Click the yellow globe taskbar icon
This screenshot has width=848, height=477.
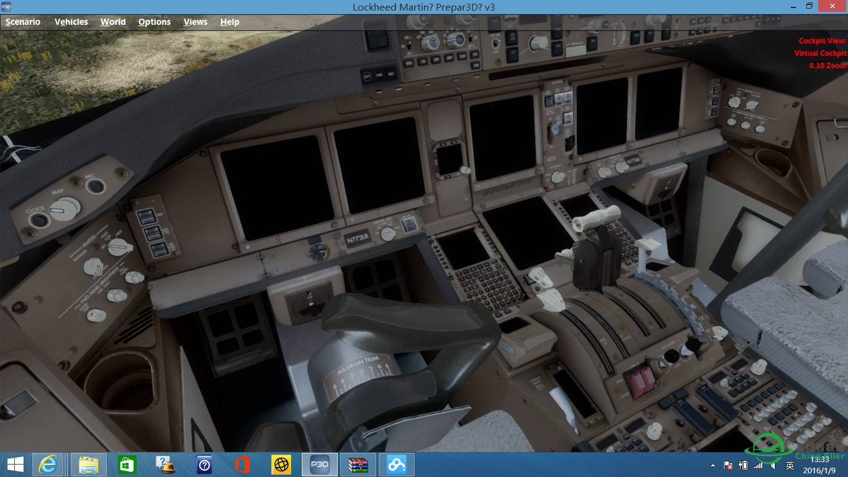coord(281,465)
